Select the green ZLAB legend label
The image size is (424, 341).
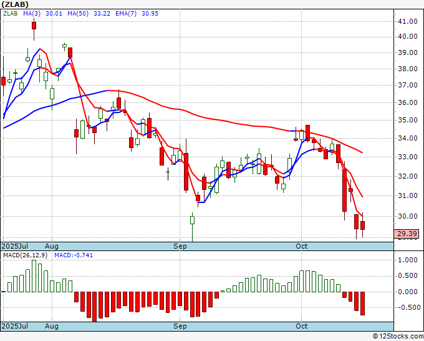pyautogui.click(x=10, y=14)
